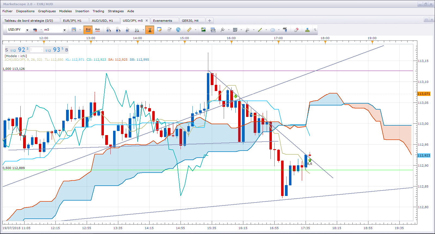Select the green trend line tool
This screenshot has height=234, width=435.
click(260, 30)
